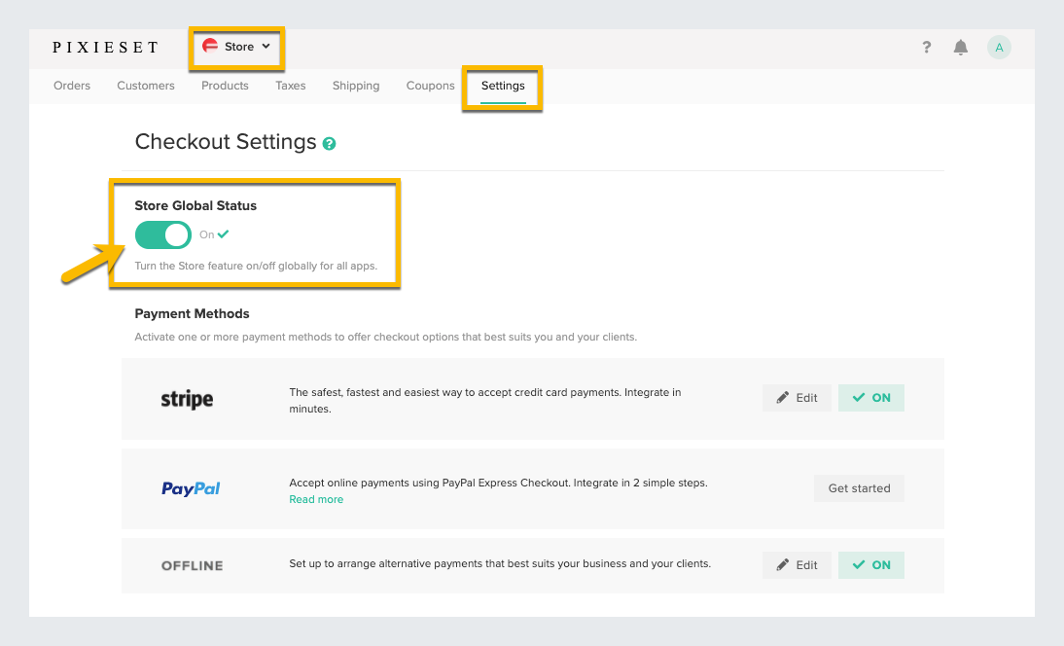1064x646 pixels.
Task: Open the account avatar menu
Action: coord(999,48)
